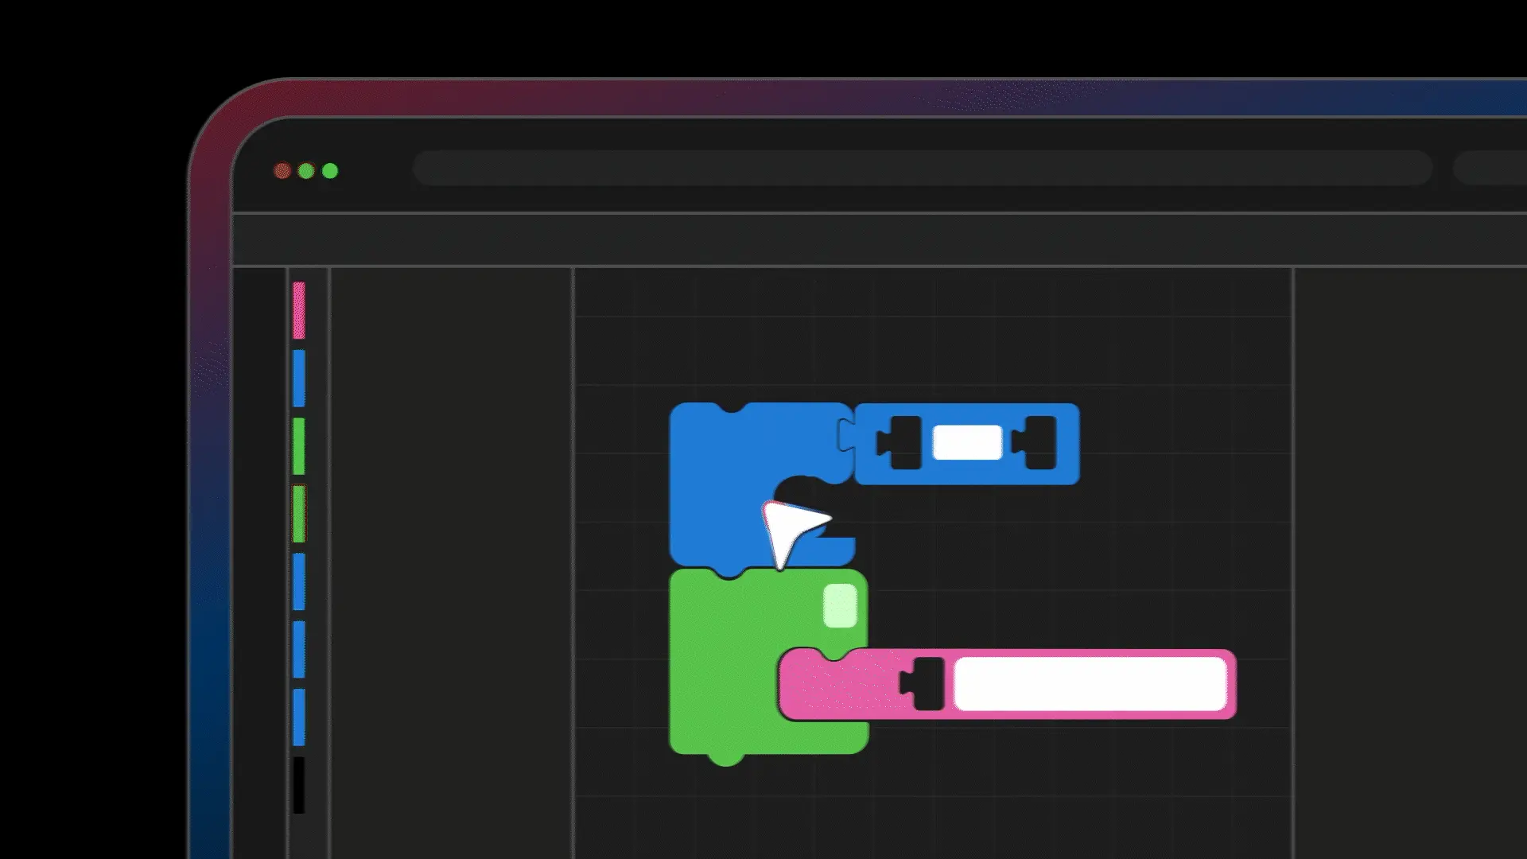Select the blue bar directly below pink bar
This screenshot has width=1527, height=859.
pos(299,378)
